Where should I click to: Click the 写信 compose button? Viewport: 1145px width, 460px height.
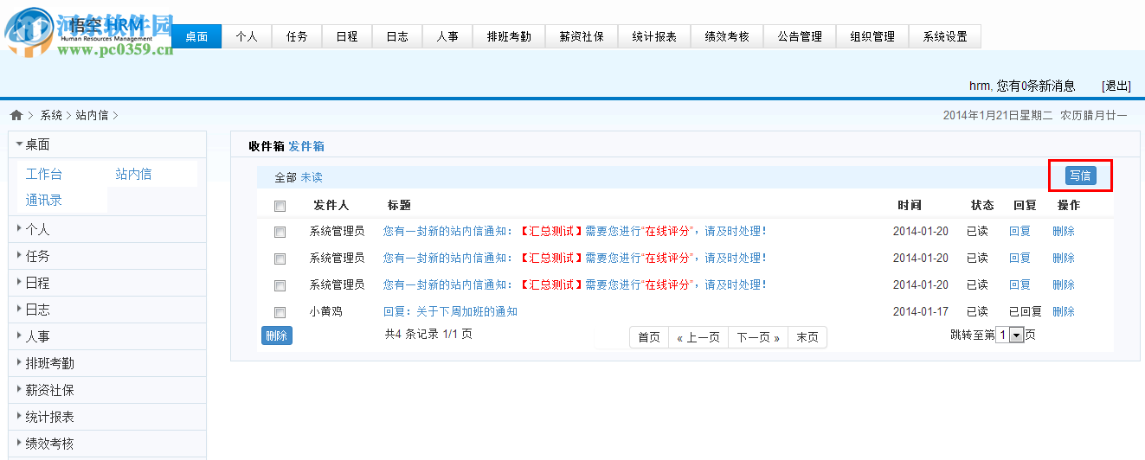[x=1080, y=176]
